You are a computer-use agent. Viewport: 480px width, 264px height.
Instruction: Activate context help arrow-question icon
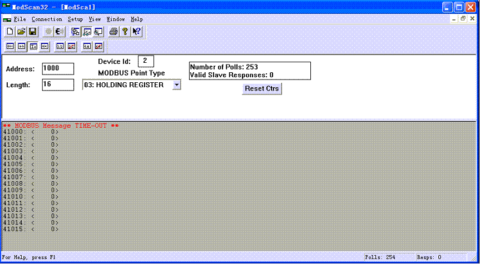(136, 32)
